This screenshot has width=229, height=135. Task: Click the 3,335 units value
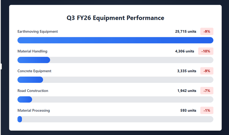[x=187, y=71]
